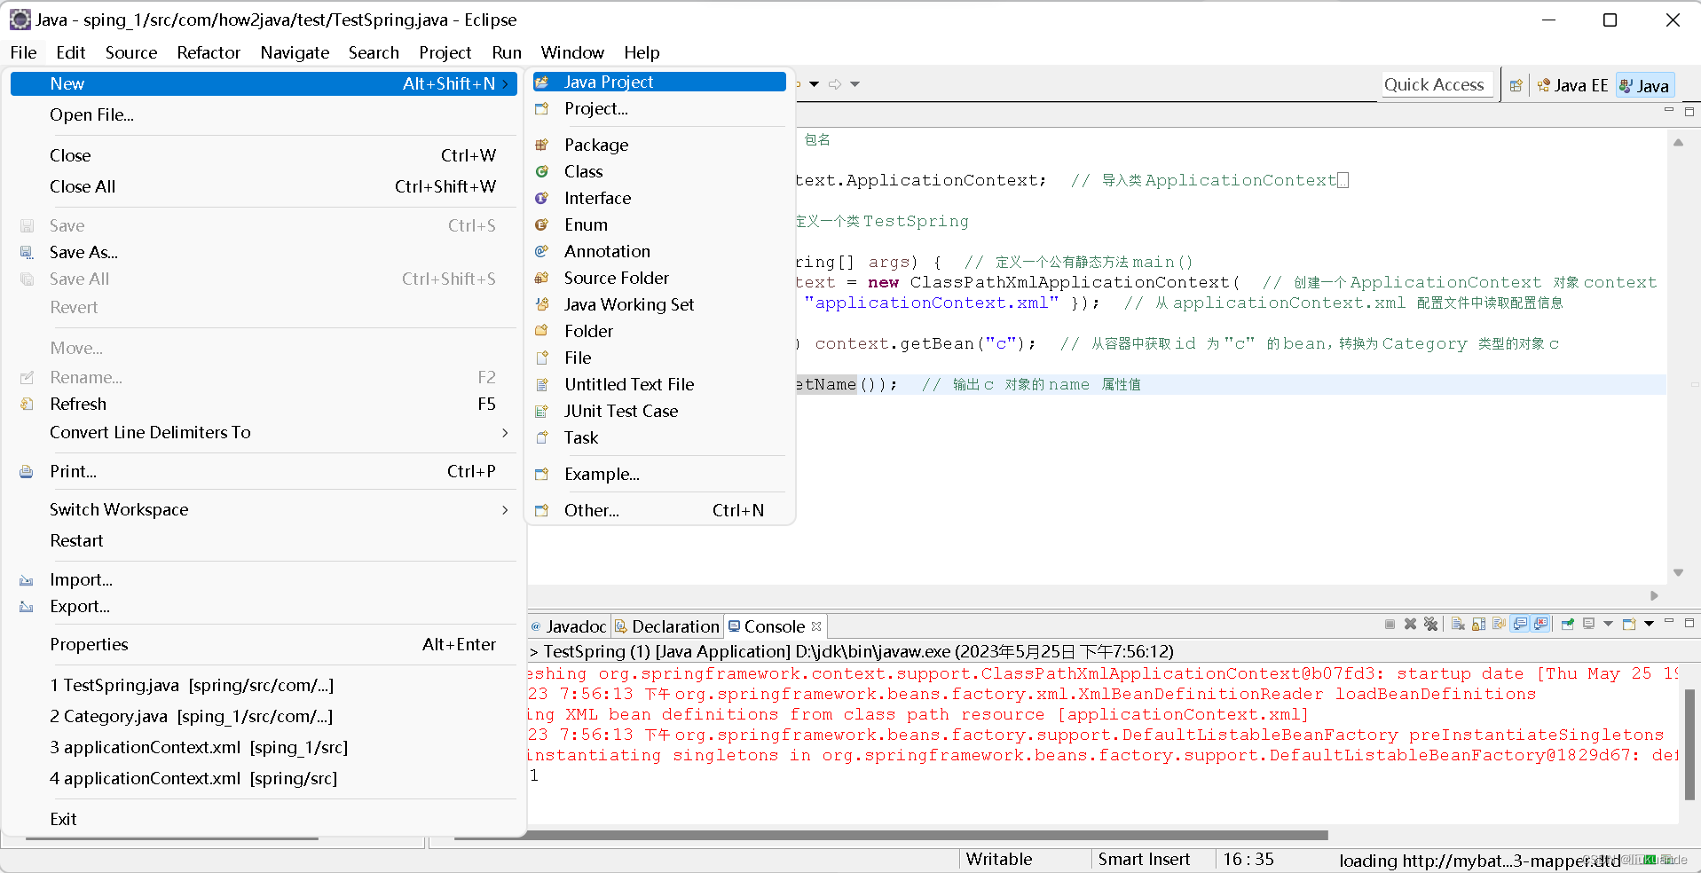The width and height of the screenshot is (1701, 873).
Task: Choose Restart from File menu
Action: (x=263, y=540)
